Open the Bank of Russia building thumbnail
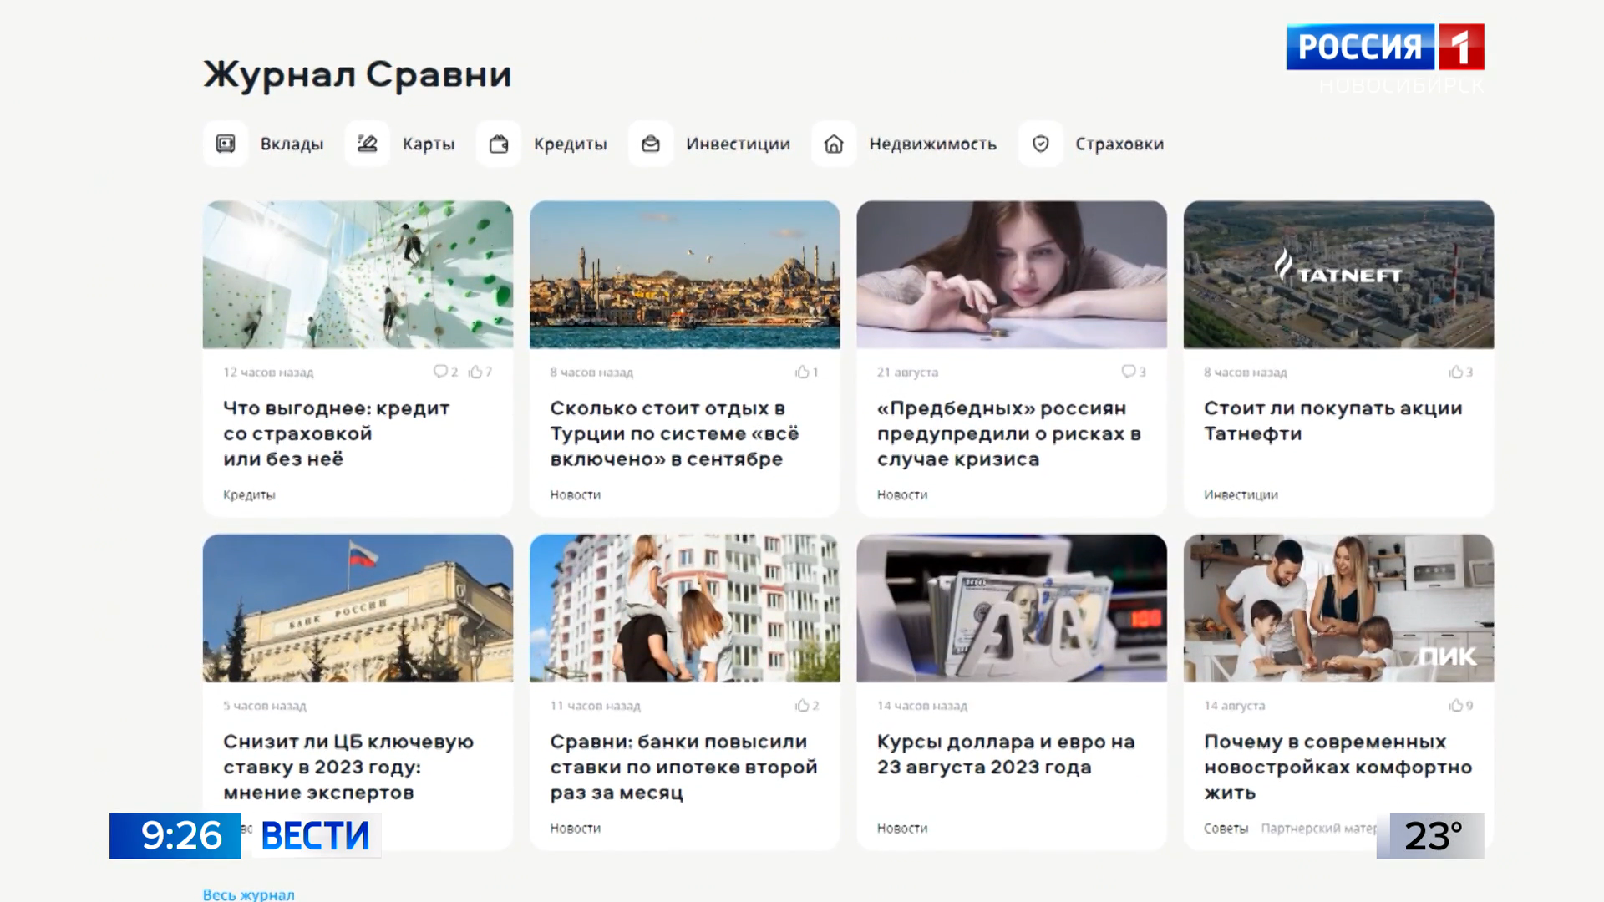 pyautogui.click(x=358, y=608)
